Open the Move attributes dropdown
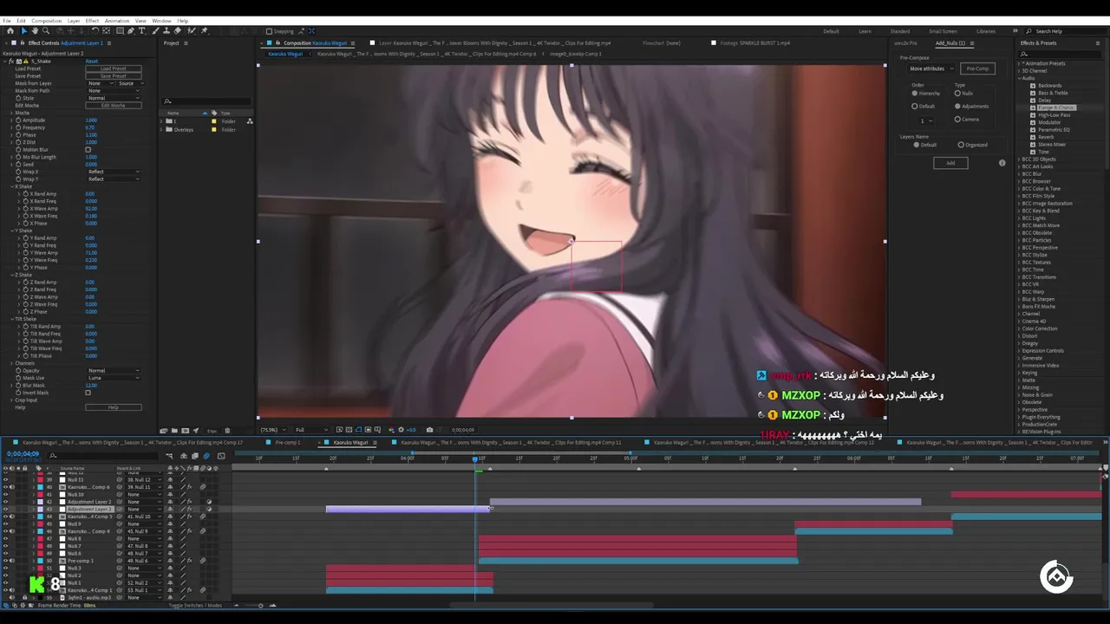The height and width of the screenshot is (624, 1110). (x=931, y=68)
